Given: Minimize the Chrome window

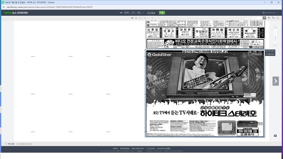Looking at the screenshot, I should (265, 2).
